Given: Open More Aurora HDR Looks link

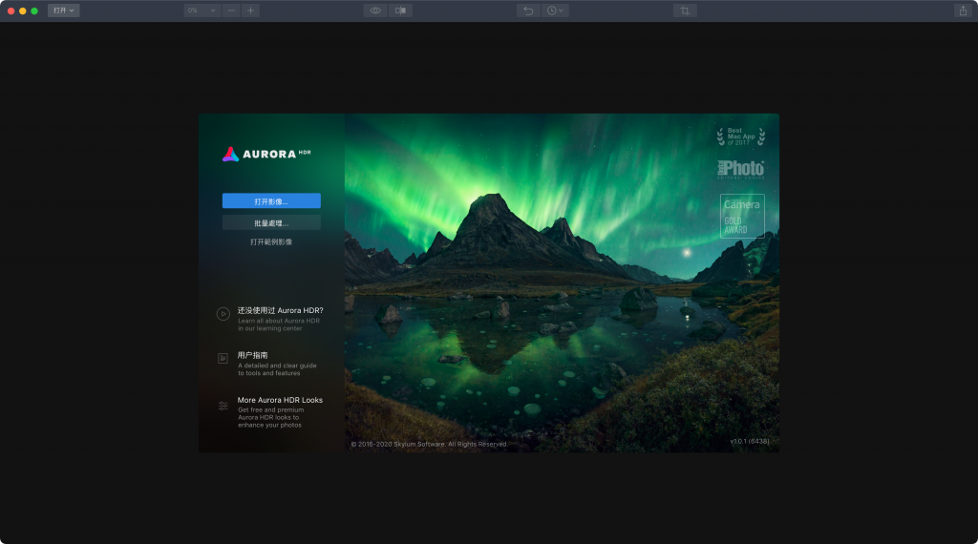Looking at the screenshot, I should pyautogui.click(x=280, y=400).
